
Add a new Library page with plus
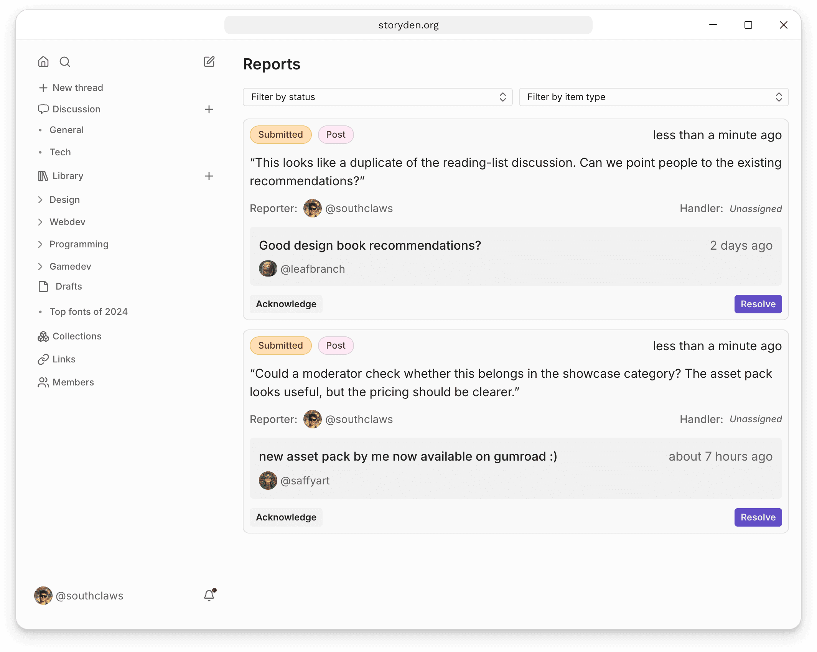[x=209, y=176]
